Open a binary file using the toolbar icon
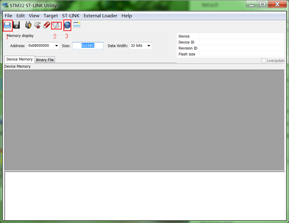Image resolution: width=289 pixels, height=223 pixels. pyautogui.click(x=7, y=25)
